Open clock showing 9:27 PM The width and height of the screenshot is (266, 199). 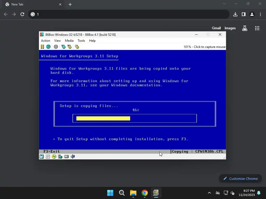[x=247, y=193]
